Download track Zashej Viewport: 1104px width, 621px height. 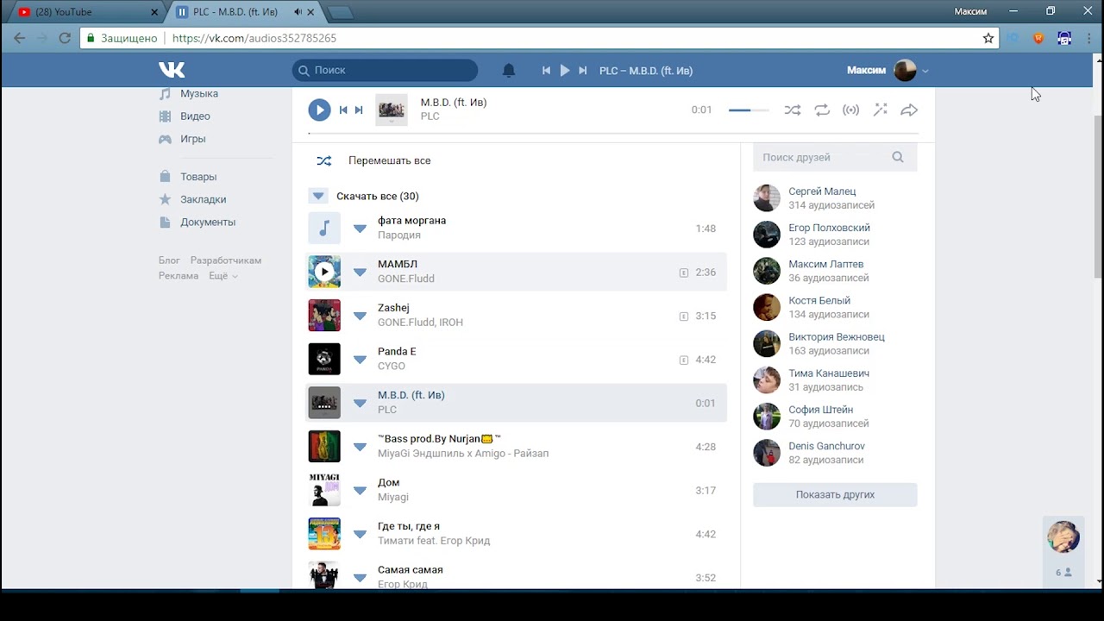pos(360,316)
